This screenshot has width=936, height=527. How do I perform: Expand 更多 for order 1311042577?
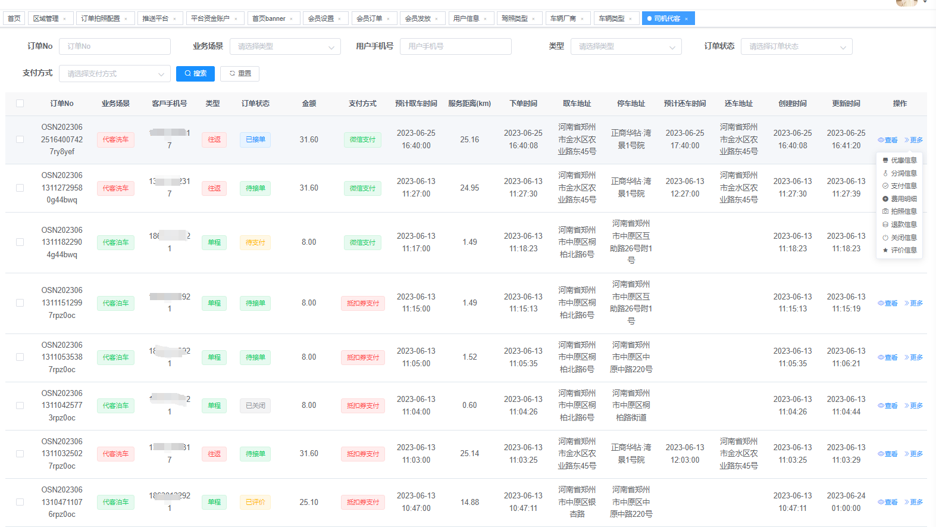tap(914, 406)
